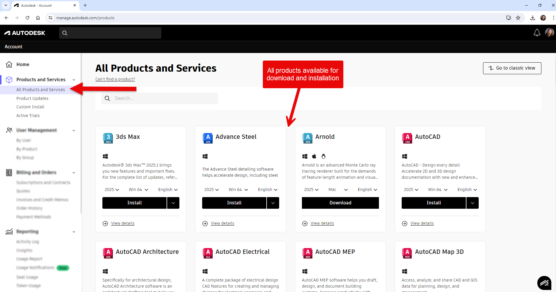Click the browser home icon
The width and height of the screenshot is (556, 292).
38,18
